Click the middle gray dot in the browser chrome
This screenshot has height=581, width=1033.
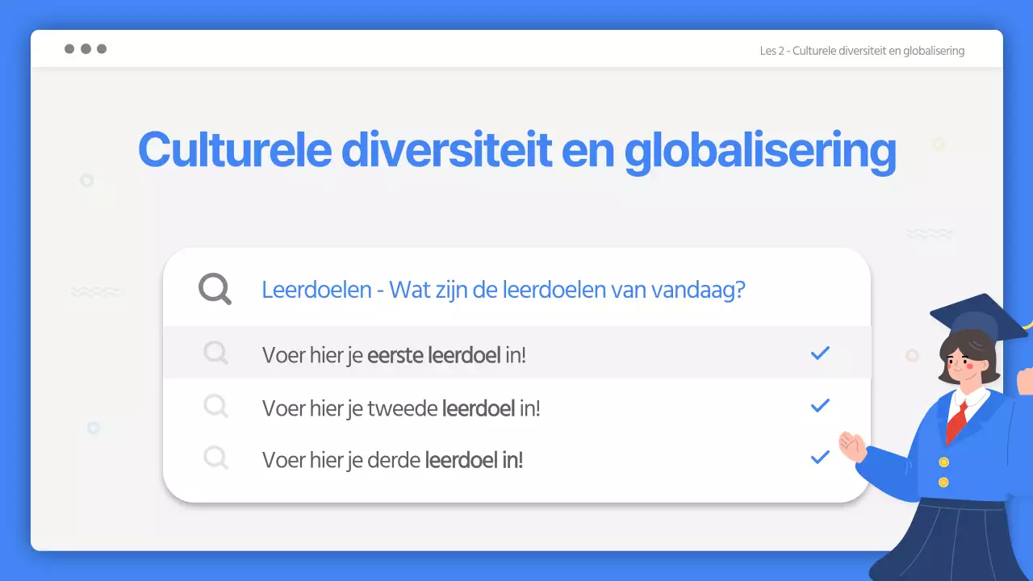[86, 48]
